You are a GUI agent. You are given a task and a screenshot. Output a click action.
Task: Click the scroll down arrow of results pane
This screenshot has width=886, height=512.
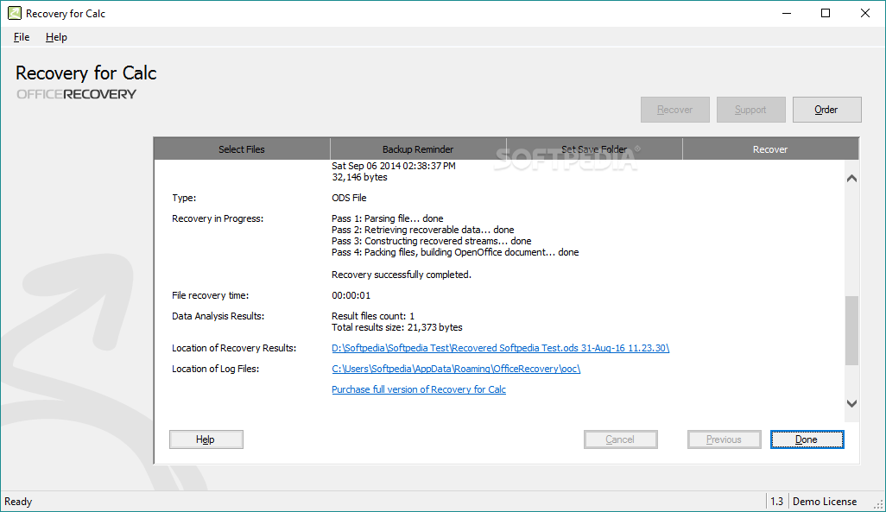[852, 403]
